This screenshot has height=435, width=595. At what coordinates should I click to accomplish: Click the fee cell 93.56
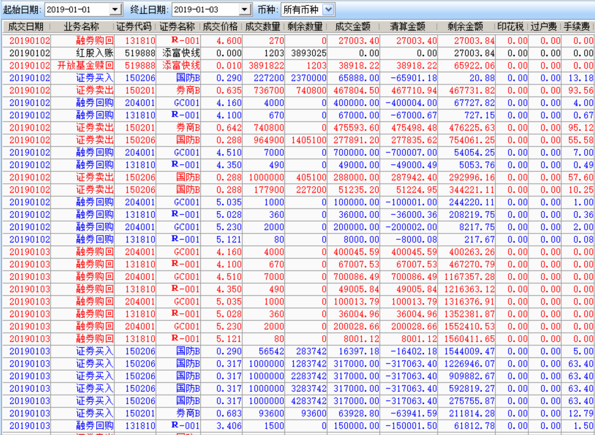[x=578, y=90]
